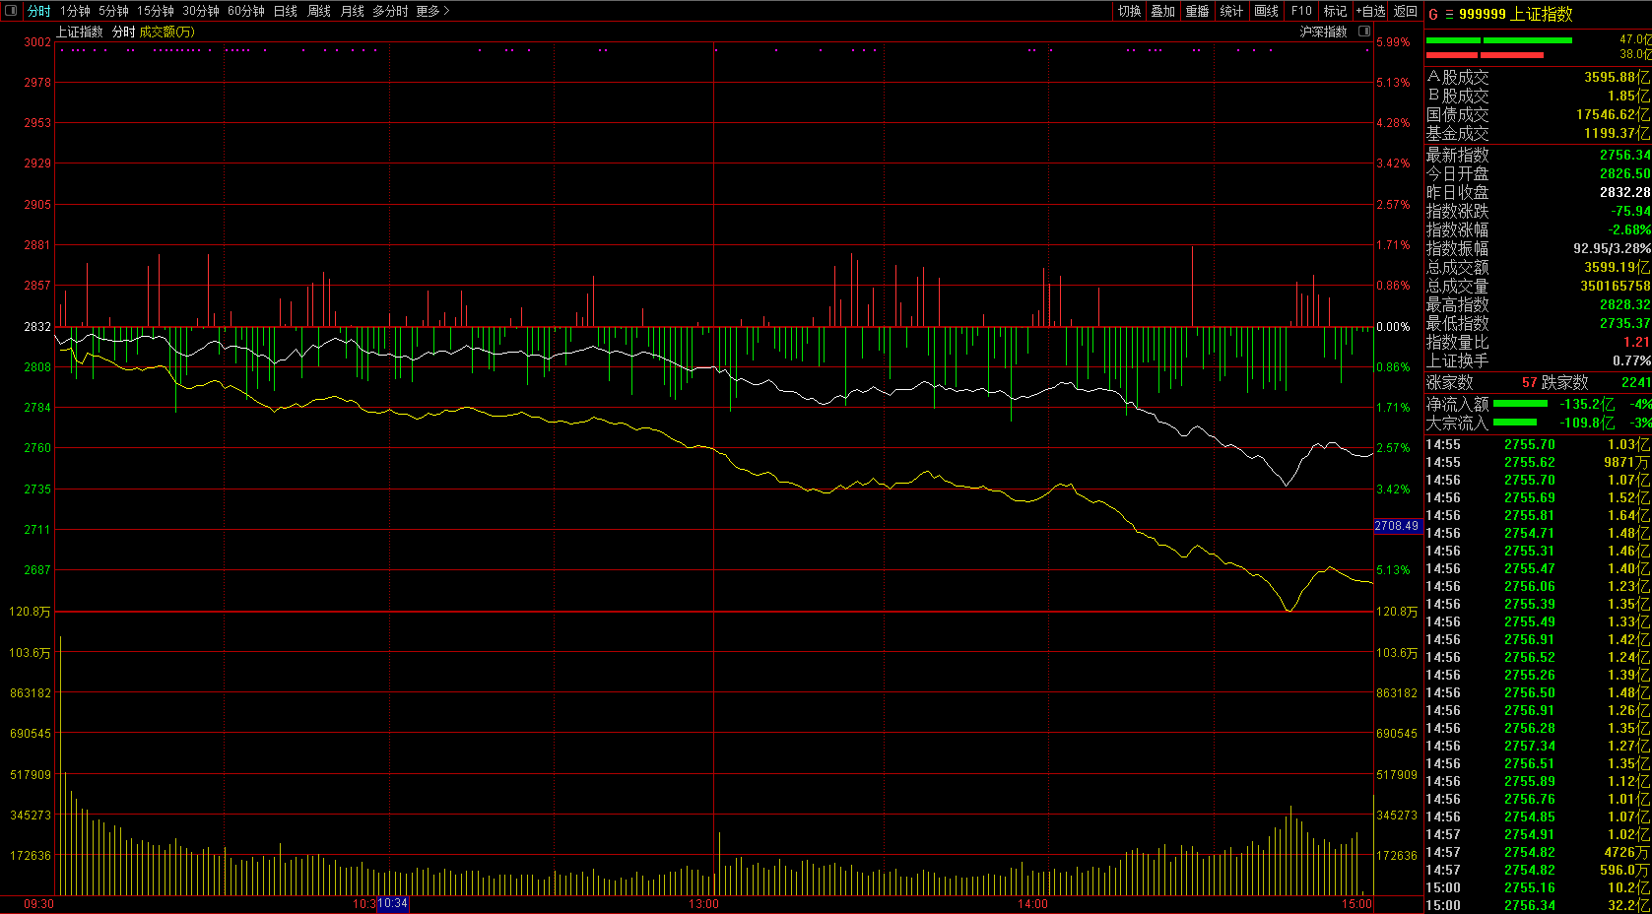
Task: Click the 13:00 time axis label
Action: [x=703, y=903]
